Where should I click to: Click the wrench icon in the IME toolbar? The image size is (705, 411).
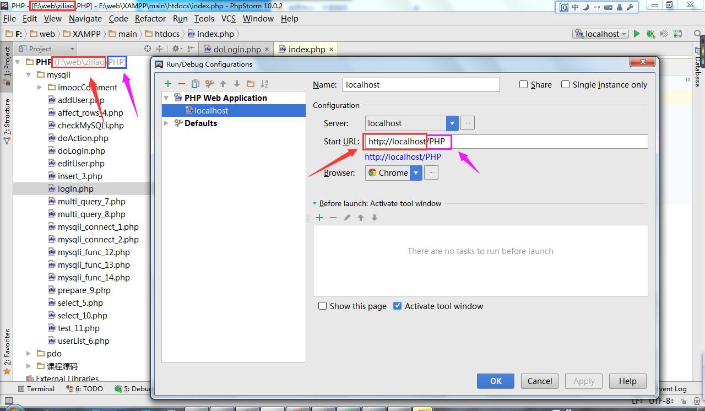630,7
